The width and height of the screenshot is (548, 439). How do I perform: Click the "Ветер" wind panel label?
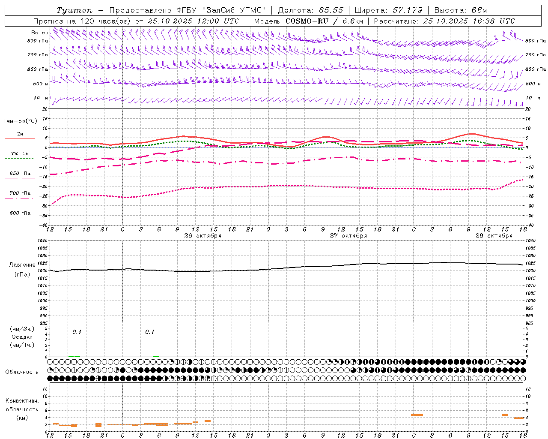pyautogui.click(x=40, y=33)
